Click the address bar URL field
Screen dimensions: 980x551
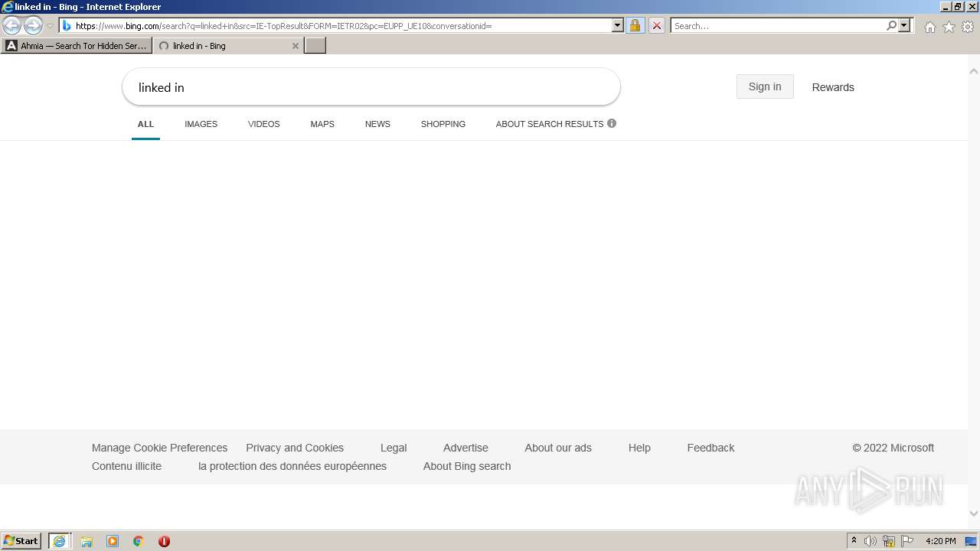click(x=341, y=25)
